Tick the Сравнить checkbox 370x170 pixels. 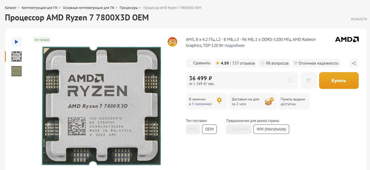pyautogui.click(x=190, y=63)
